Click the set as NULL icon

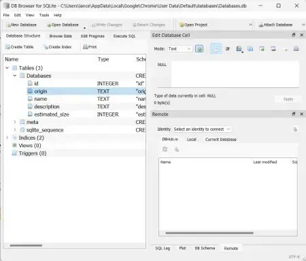[286, 50]
